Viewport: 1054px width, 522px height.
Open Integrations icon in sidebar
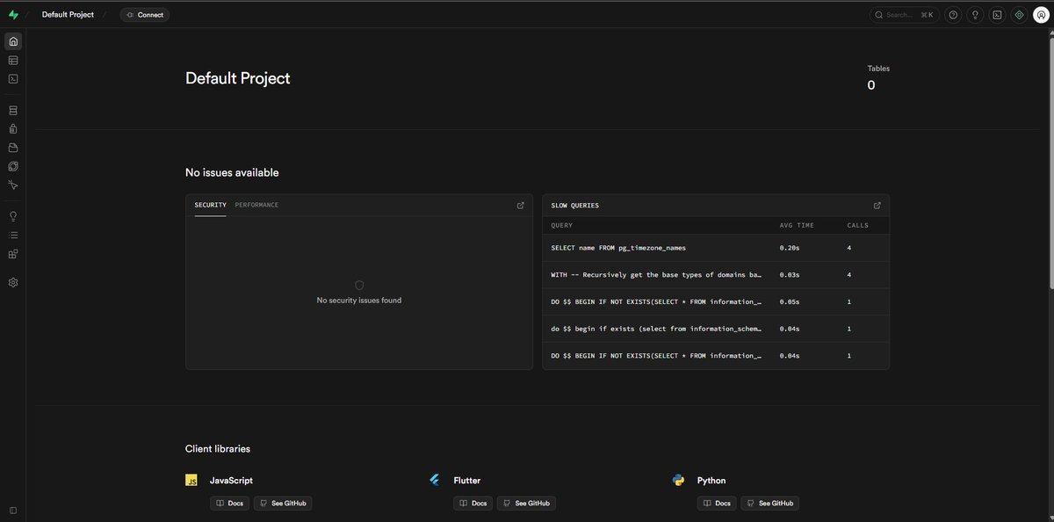[13, 254]
